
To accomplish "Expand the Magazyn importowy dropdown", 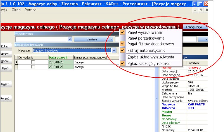I will 114,50.
